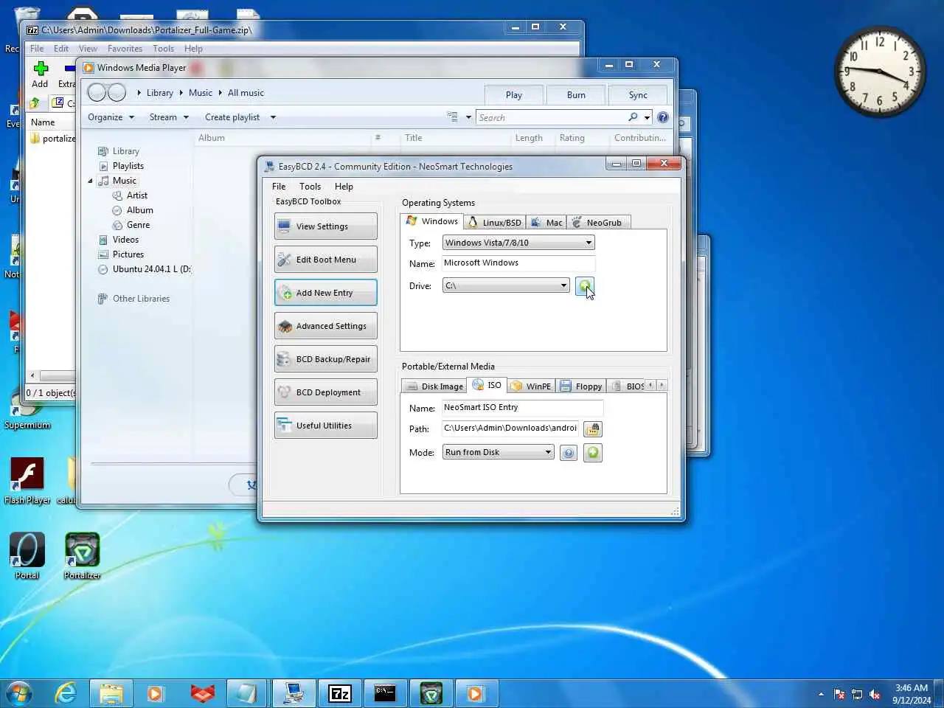Open the 7-Zip taskbar icon
Screen dimensions: 944x708
[339, 693]
